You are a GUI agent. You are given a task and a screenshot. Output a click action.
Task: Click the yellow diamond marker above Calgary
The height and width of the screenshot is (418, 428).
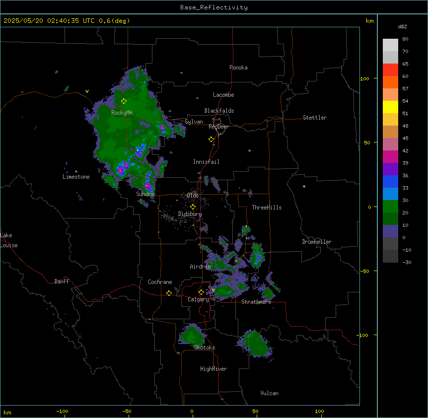coord(201,292)
